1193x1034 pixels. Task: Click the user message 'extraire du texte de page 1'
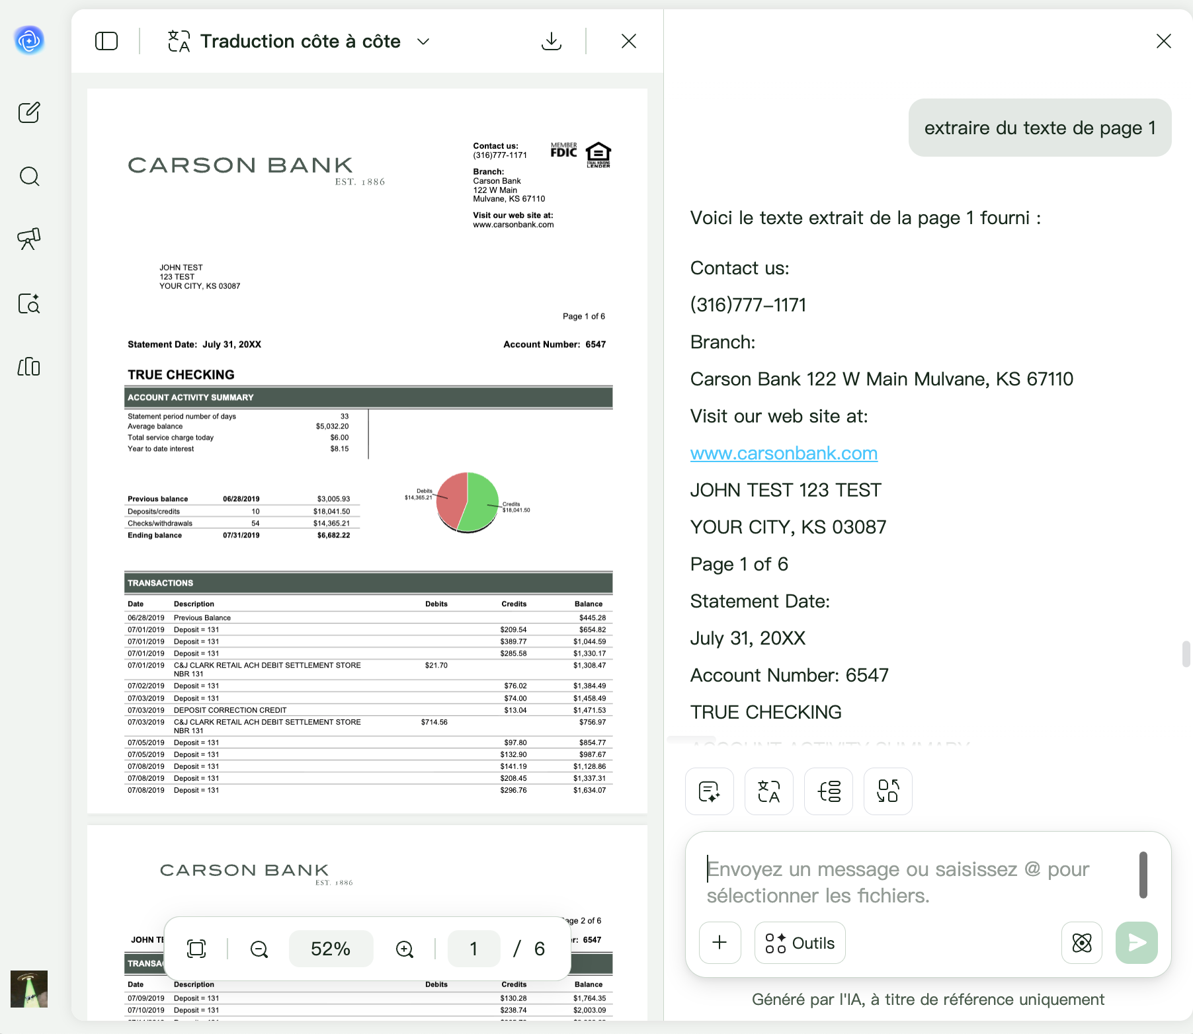point(1040,128)
